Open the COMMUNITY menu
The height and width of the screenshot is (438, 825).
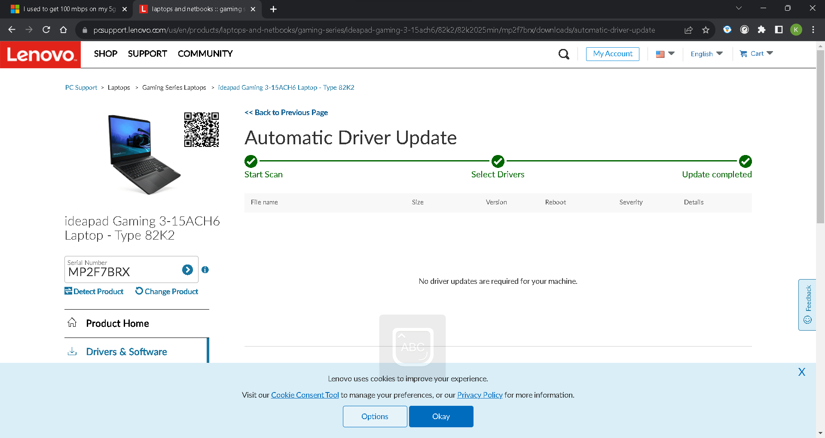coord(205,54)
